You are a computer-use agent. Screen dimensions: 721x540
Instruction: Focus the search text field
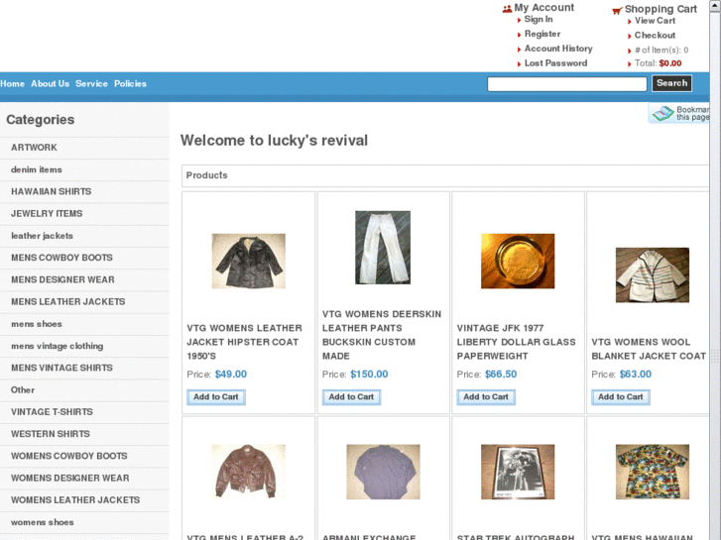[x=567, y=84]
